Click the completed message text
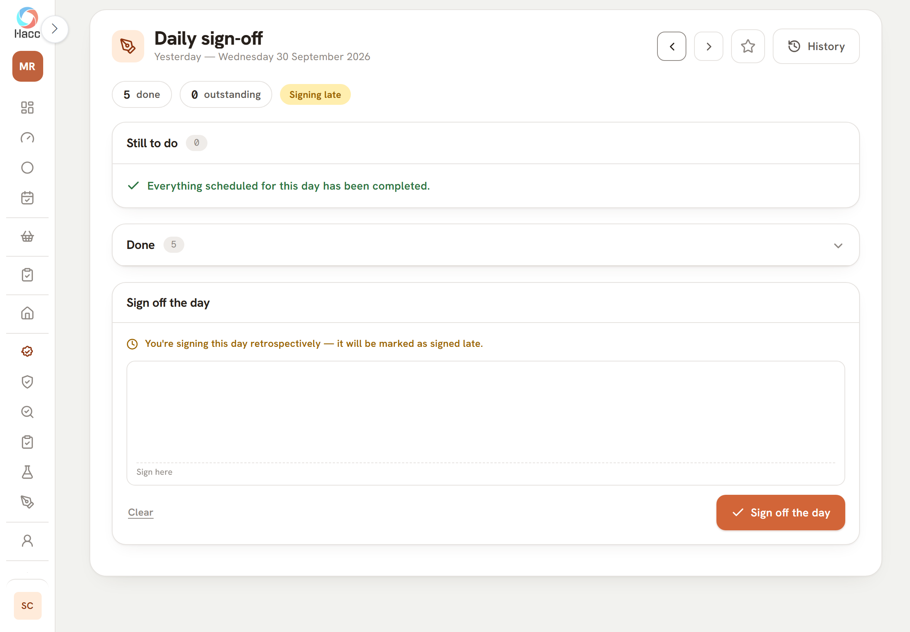The image size is (910, 632). 288,186
